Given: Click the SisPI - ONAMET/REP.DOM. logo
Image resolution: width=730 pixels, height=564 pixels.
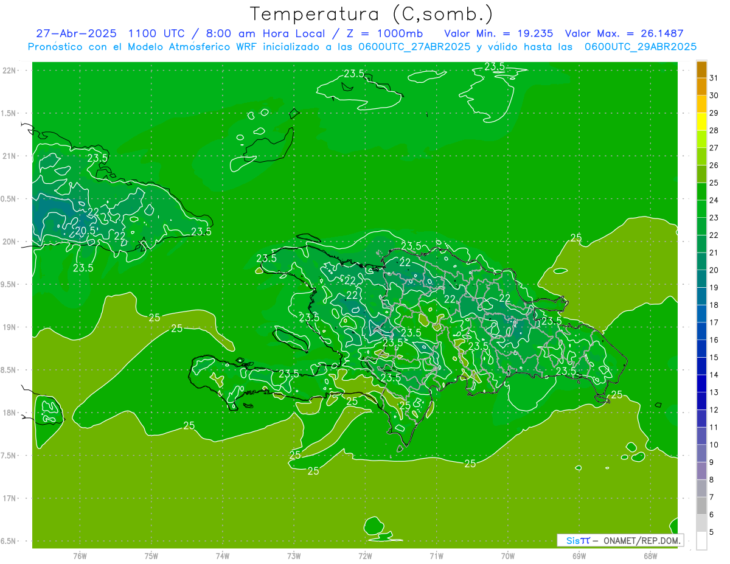Looking at the screenshot, I should pos(620,540).
